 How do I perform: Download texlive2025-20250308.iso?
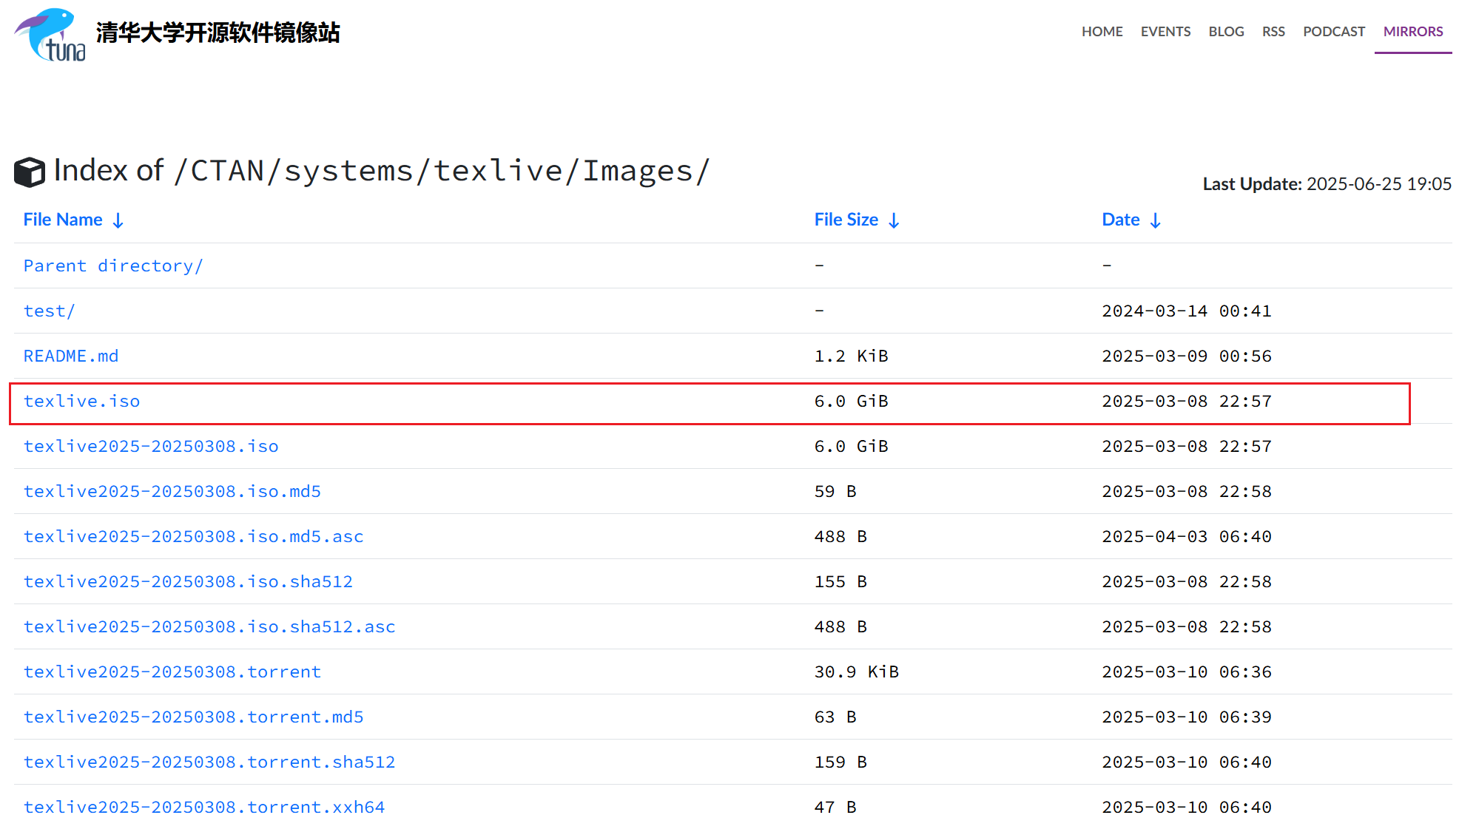coord(151,447)
